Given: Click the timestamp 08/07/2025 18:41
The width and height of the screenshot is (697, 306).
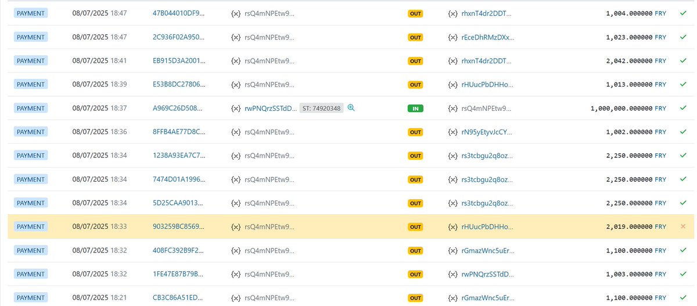Looking at the screenshot, I should coord(99,61).
